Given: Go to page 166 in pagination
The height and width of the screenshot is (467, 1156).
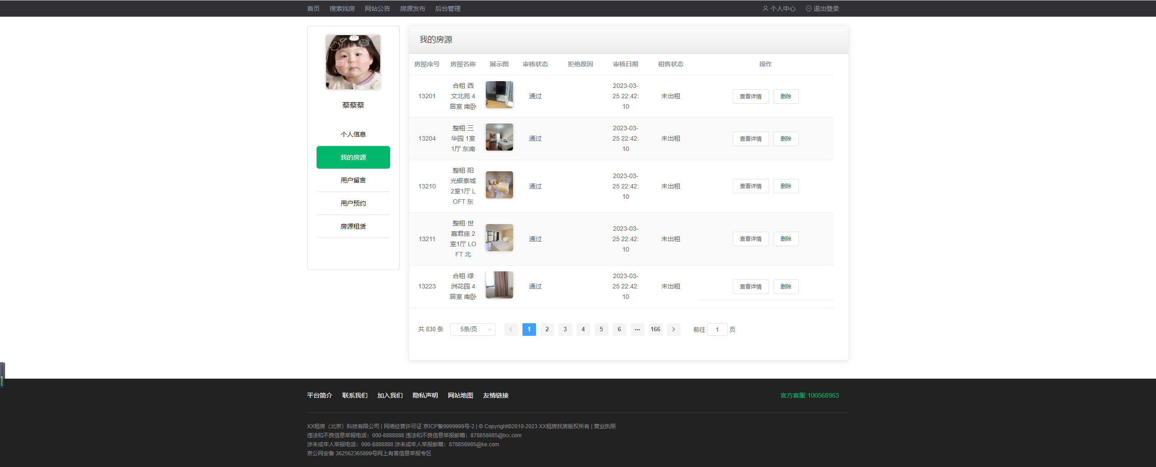Looking at the screenshot, I should point(655,330).
